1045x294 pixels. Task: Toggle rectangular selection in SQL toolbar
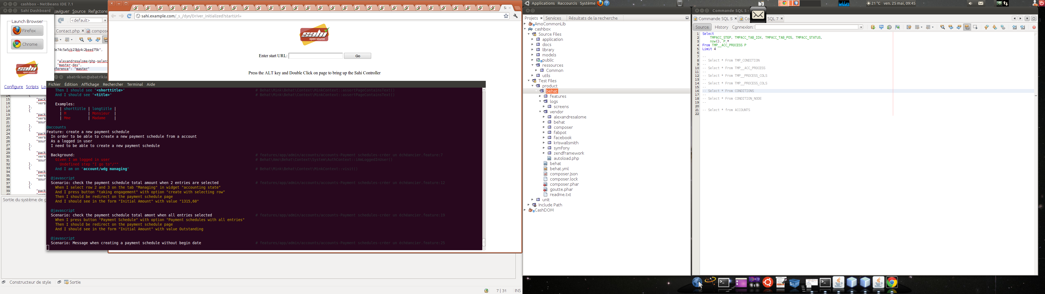(975, 27)
